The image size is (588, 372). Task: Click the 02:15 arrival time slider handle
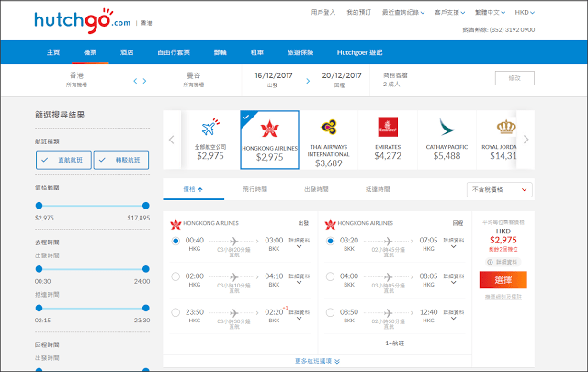pos(39,308)
